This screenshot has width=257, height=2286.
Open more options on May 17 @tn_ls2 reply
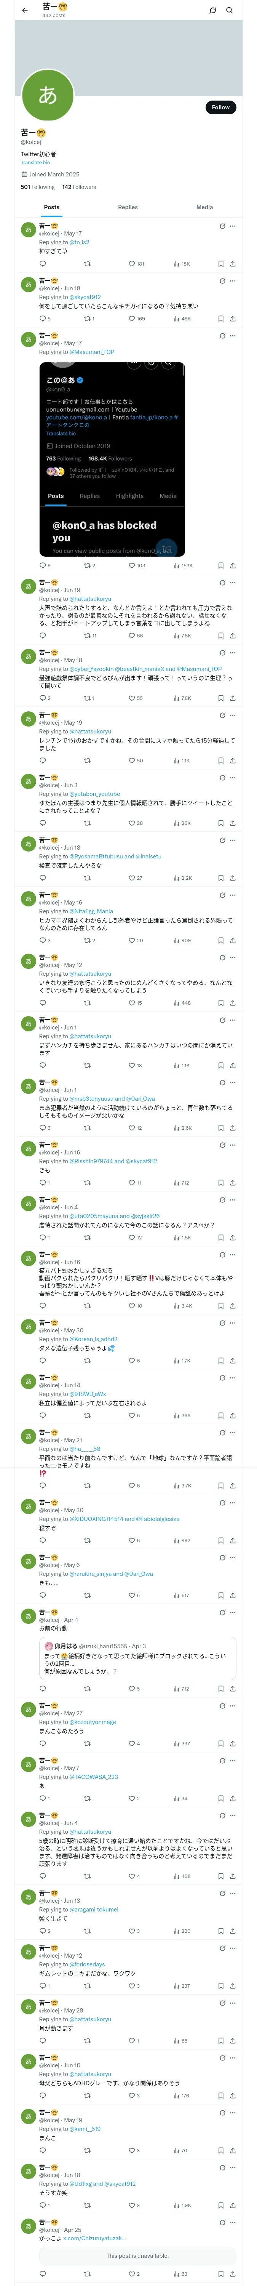click(x=233, y=226)
